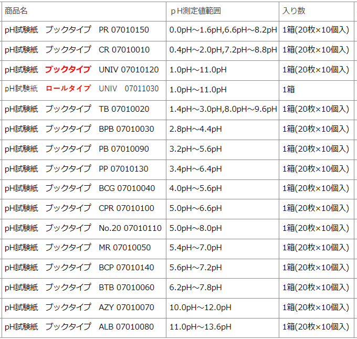This screenshot has width=357, height=339.
Task: Select the 11.0pH～13.6pH range cell
Action: click(x=200, y=327)
